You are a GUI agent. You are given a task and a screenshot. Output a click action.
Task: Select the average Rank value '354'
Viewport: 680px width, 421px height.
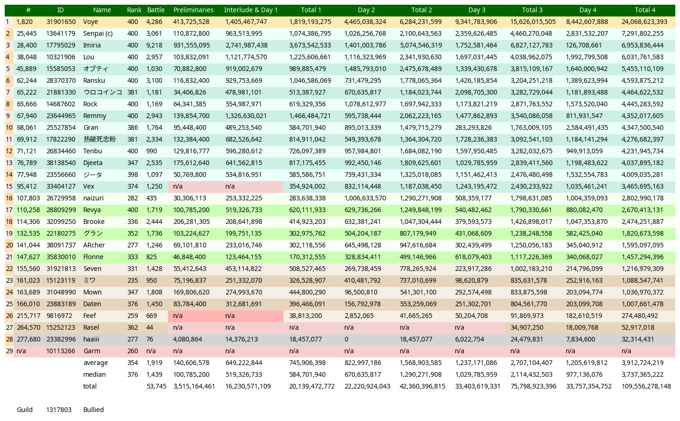coord(133,363)
